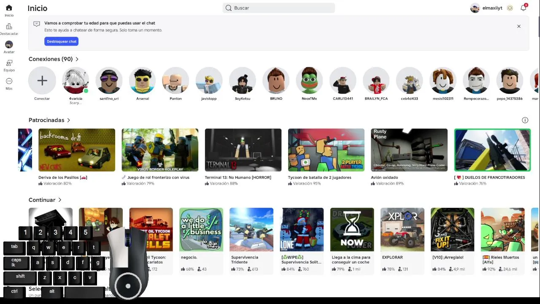This screenshot has height=304, width=540.
Task: Click the Desbloquear chat button
Action: (x=62, y=41)
